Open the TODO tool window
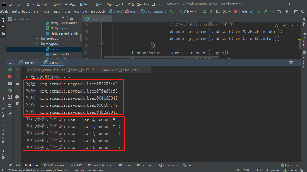The image size is (307, 172). click(x=76, y=165)
